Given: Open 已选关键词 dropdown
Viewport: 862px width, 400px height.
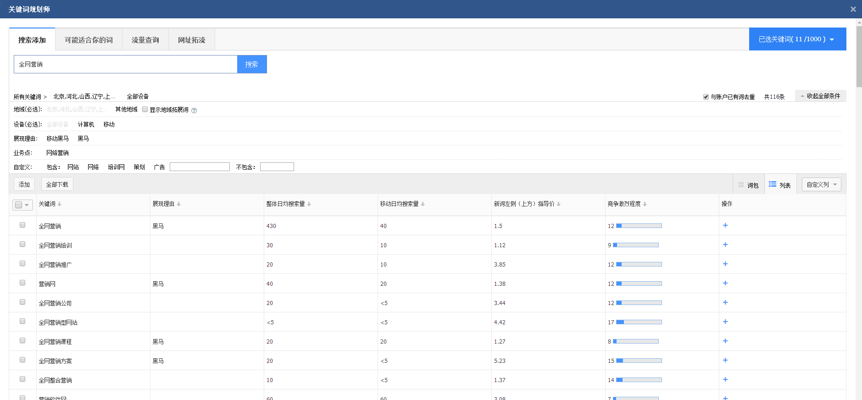Looking at the screenshot, I should tap(797, 39).
